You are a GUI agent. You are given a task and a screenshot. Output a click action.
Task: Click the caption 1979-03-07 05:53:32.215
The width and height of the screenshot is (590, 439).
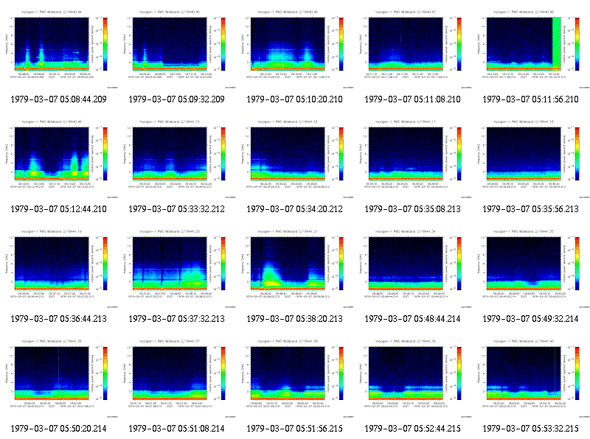[530, 429]
